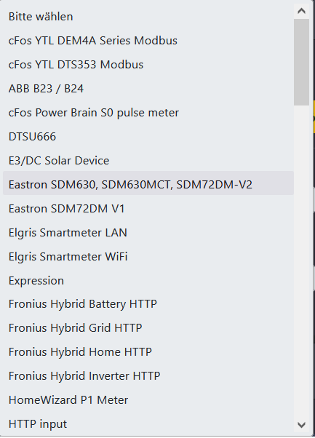Click the scrollbar up arrow

coord(302,11)
